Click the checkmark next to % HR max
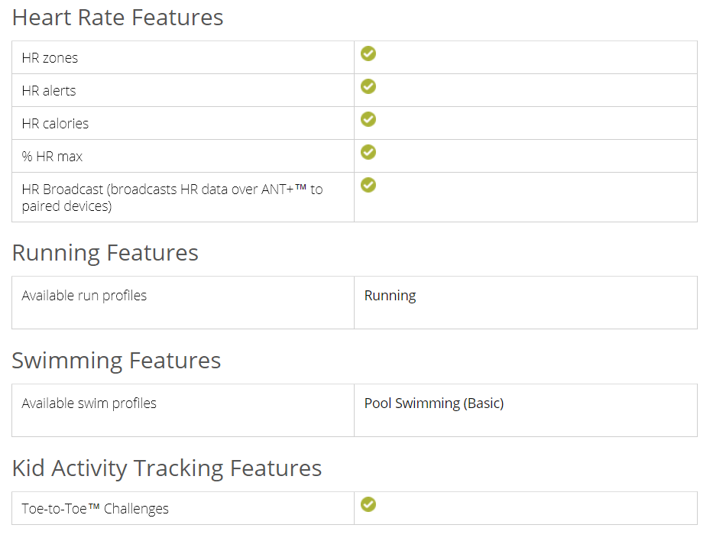 [368, 152]
